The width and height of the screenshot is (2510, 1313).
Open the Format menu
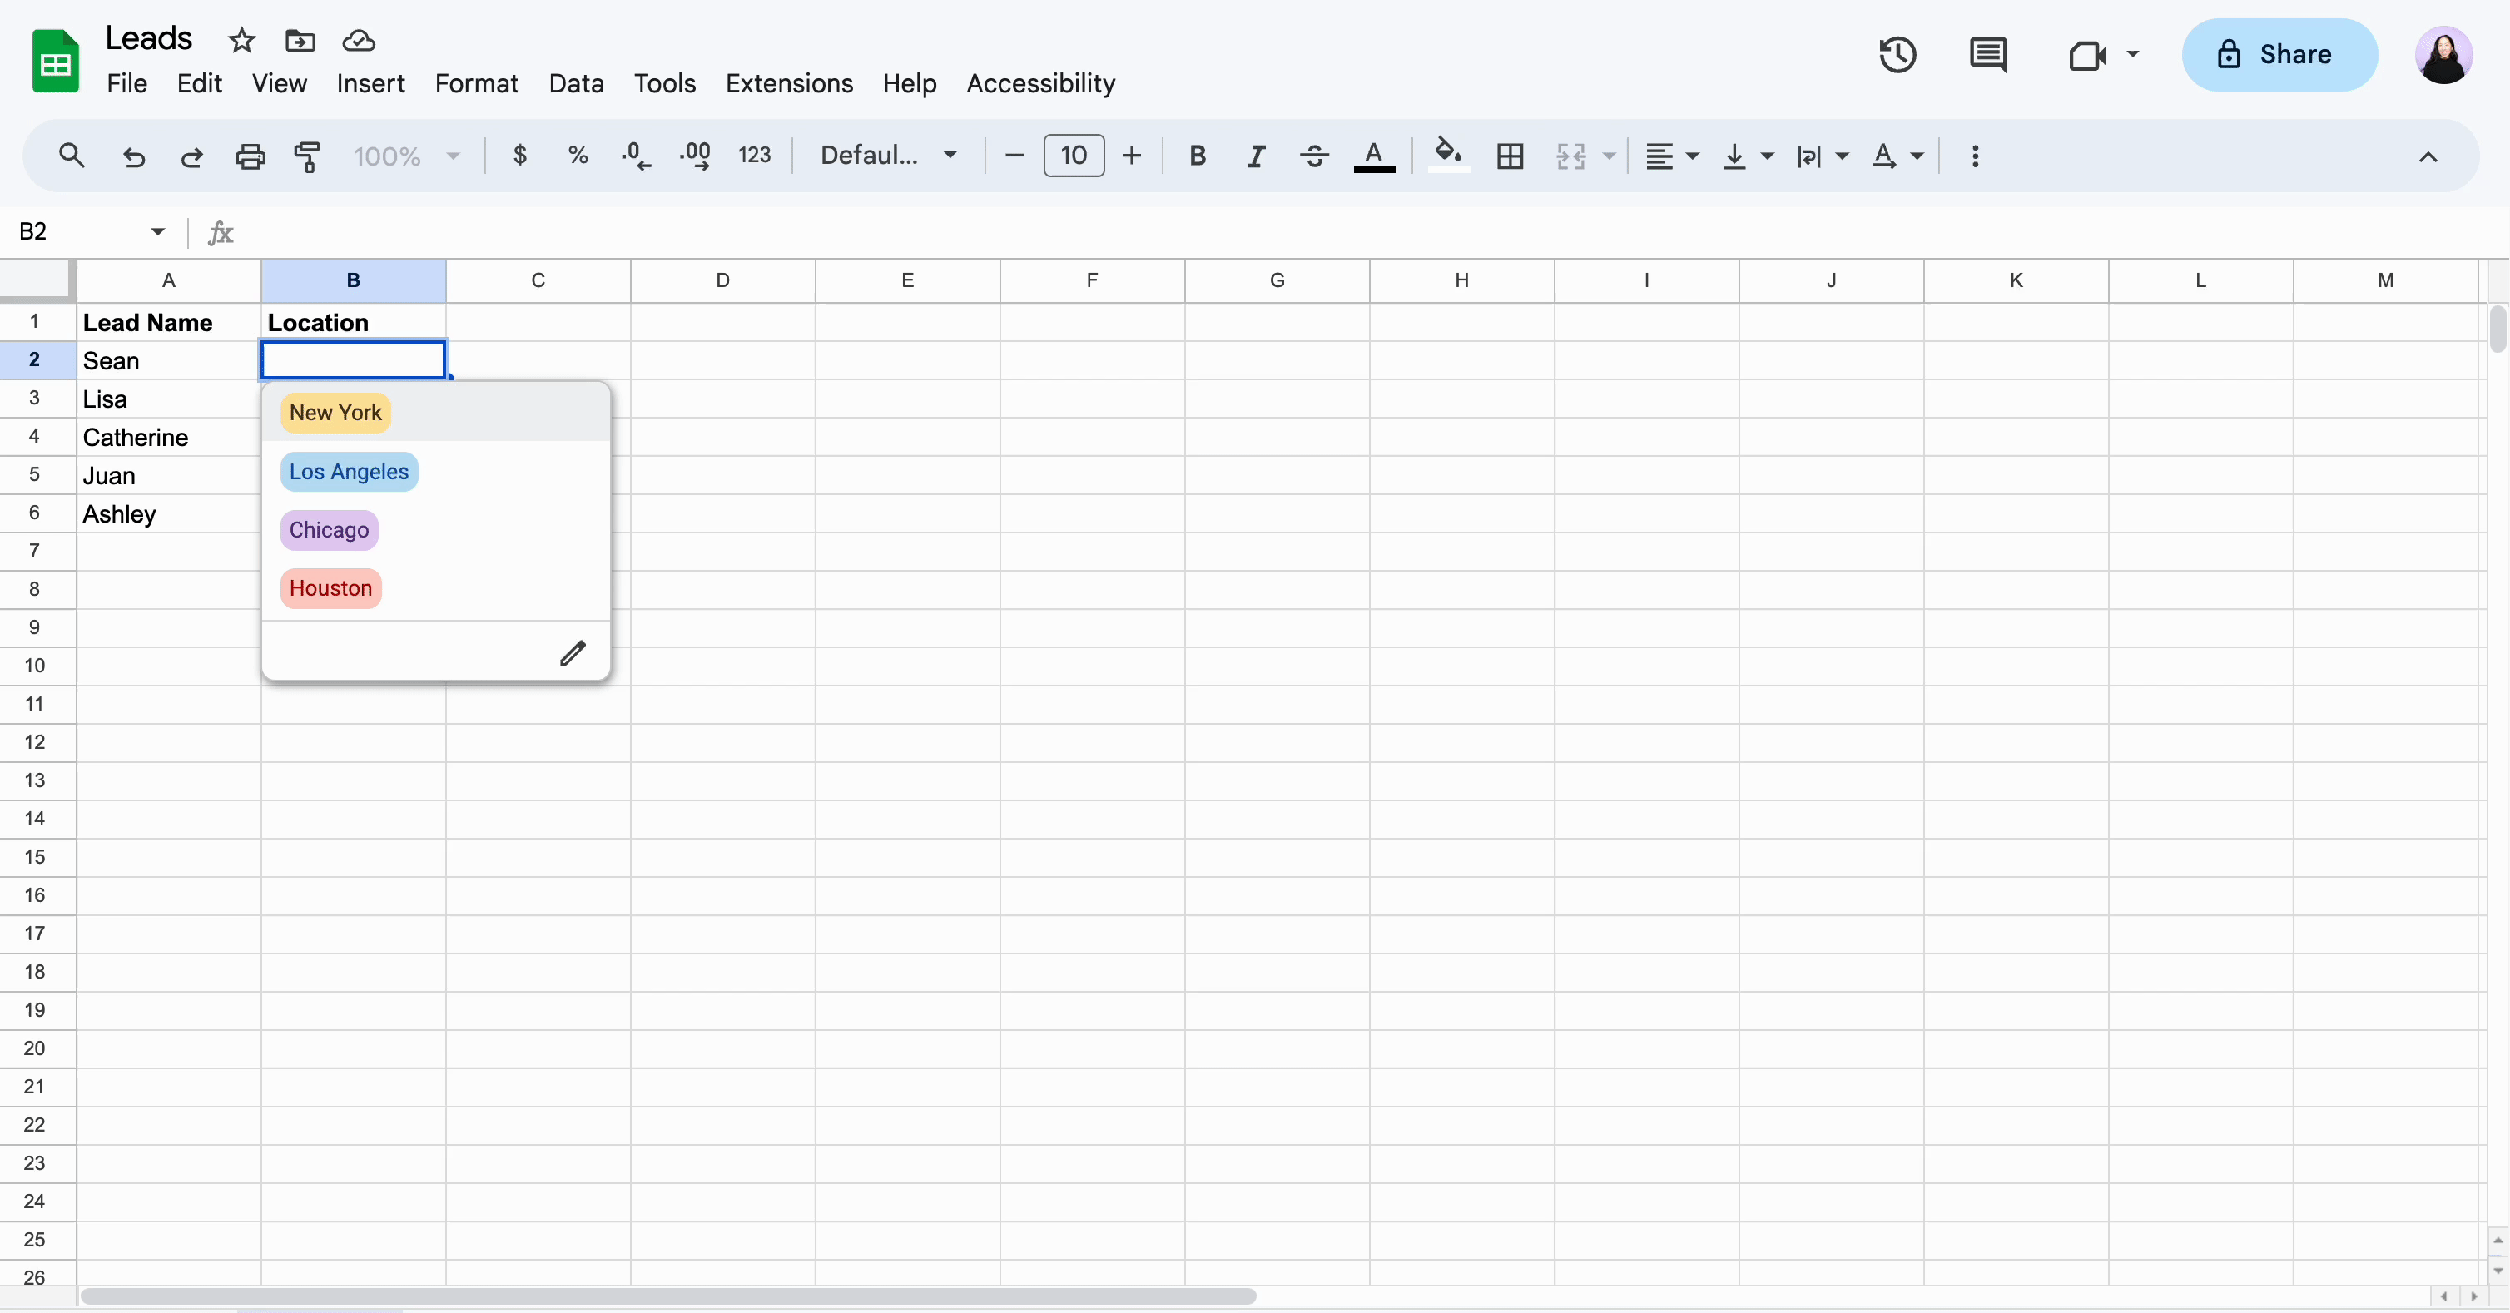click(477, 84)
